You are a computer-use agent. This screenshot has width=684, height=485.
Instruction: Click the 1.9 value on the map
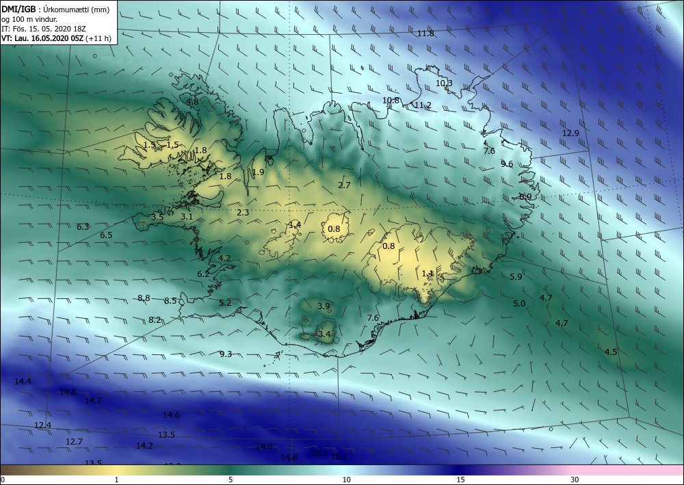259,172
